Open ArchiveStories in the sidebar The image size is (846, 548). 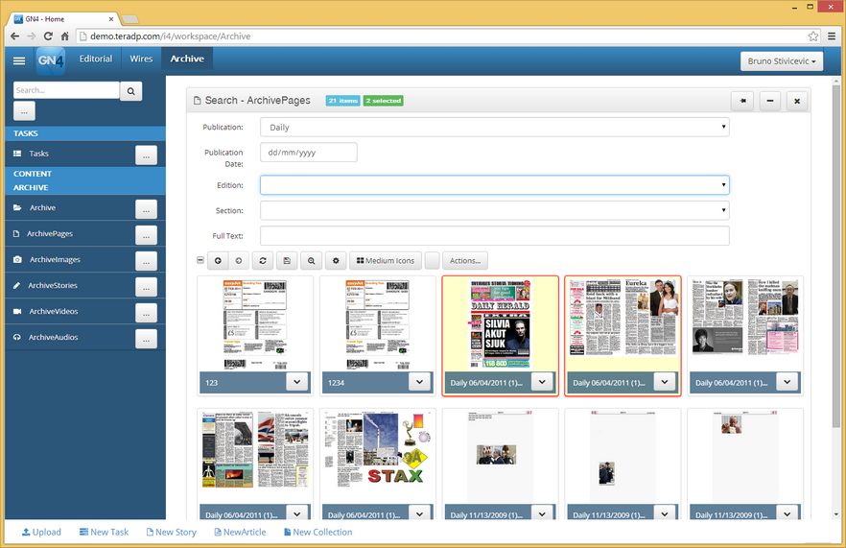[53, 285]
